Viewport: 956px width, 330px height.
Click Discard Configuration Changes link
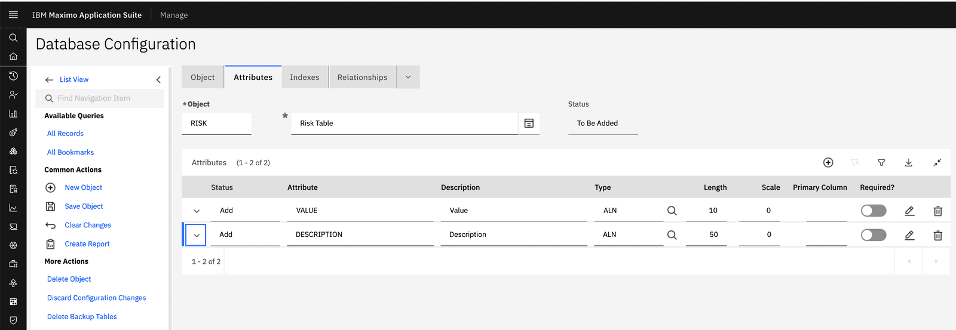coord(96,298)
